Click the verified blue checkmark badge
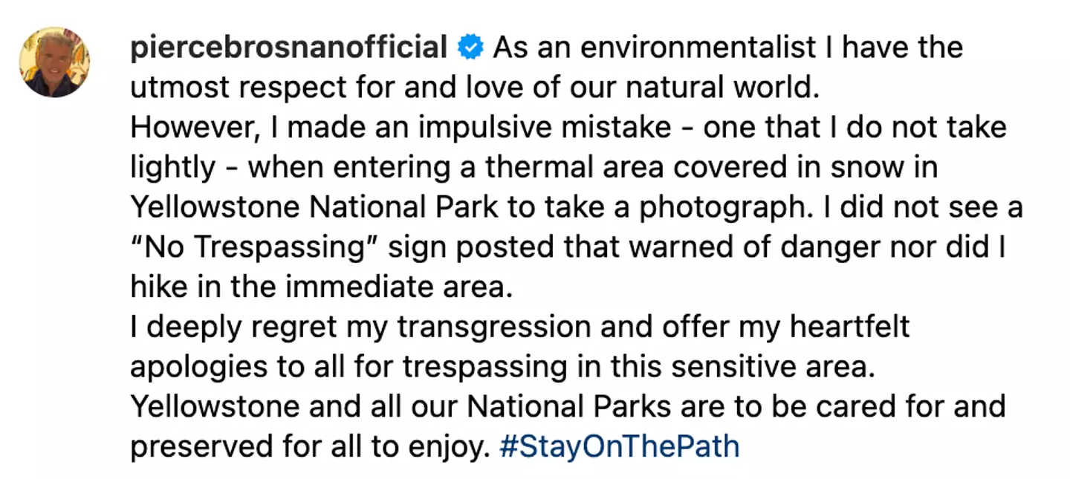This screenshot has height=479, width=1070. tap(470, 48)
